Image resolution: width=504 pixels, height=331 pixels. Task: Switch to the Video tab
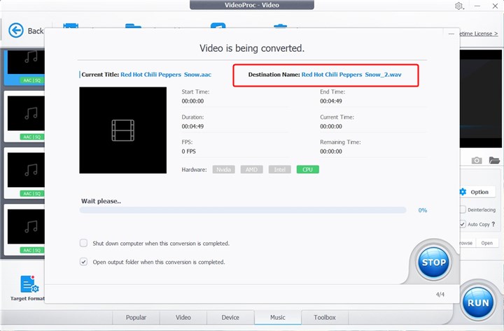tap(183, 317)
